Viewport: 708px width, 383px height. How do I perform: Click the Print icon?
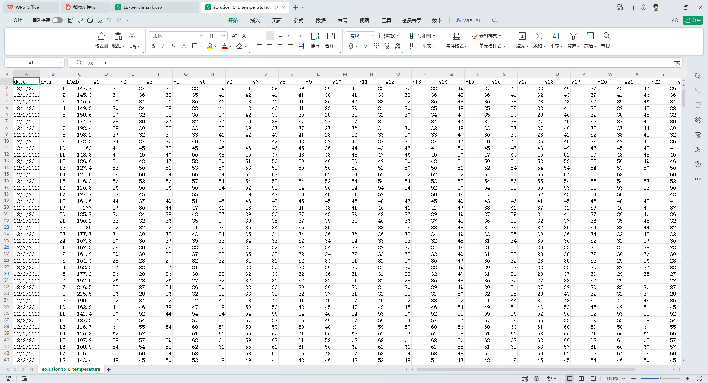[90, 20]
